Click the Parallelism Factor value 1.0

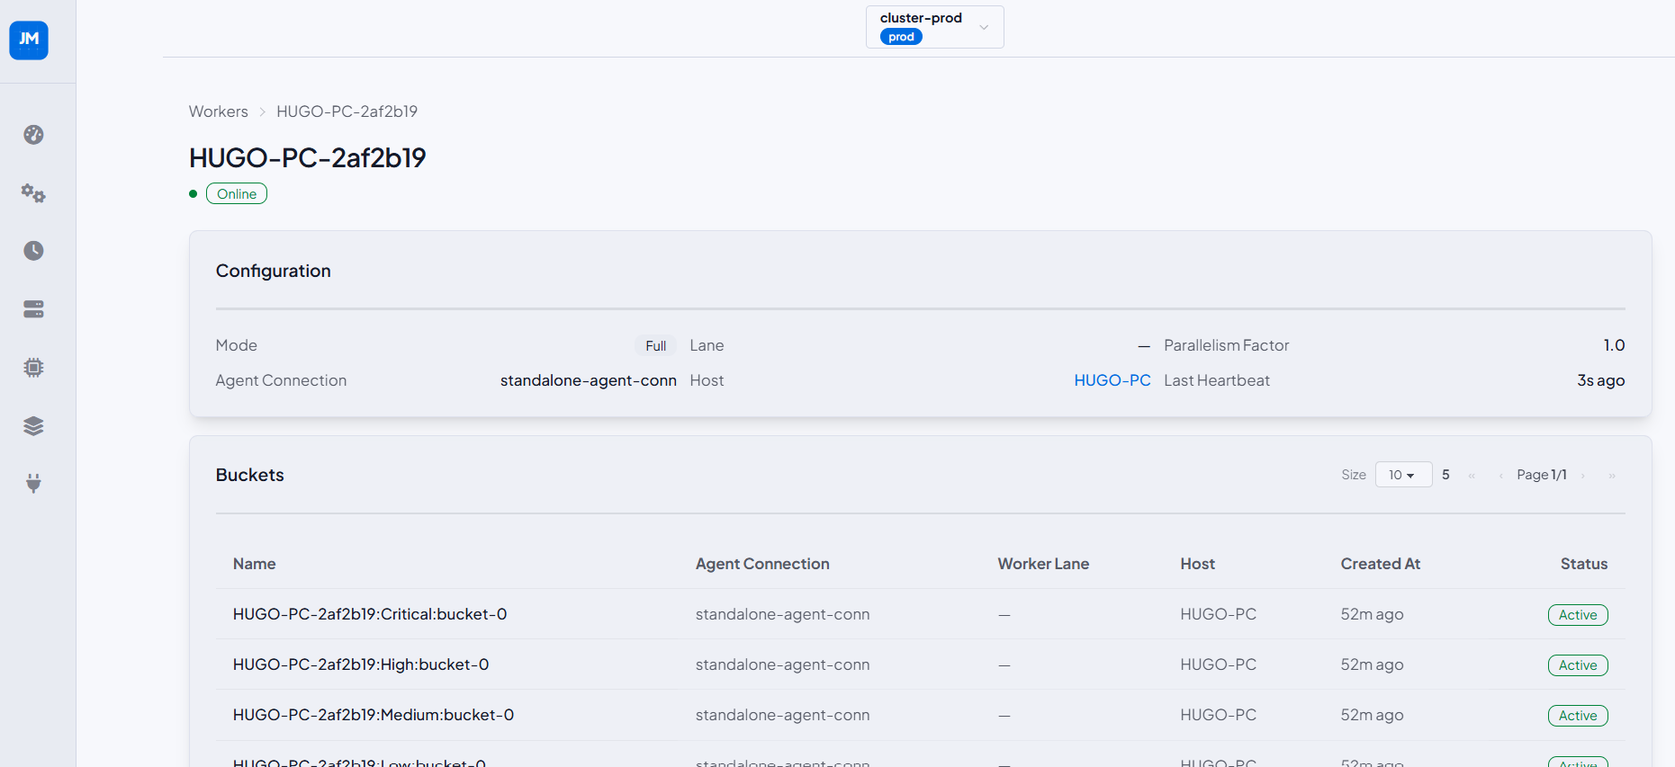coord(1614,345)
